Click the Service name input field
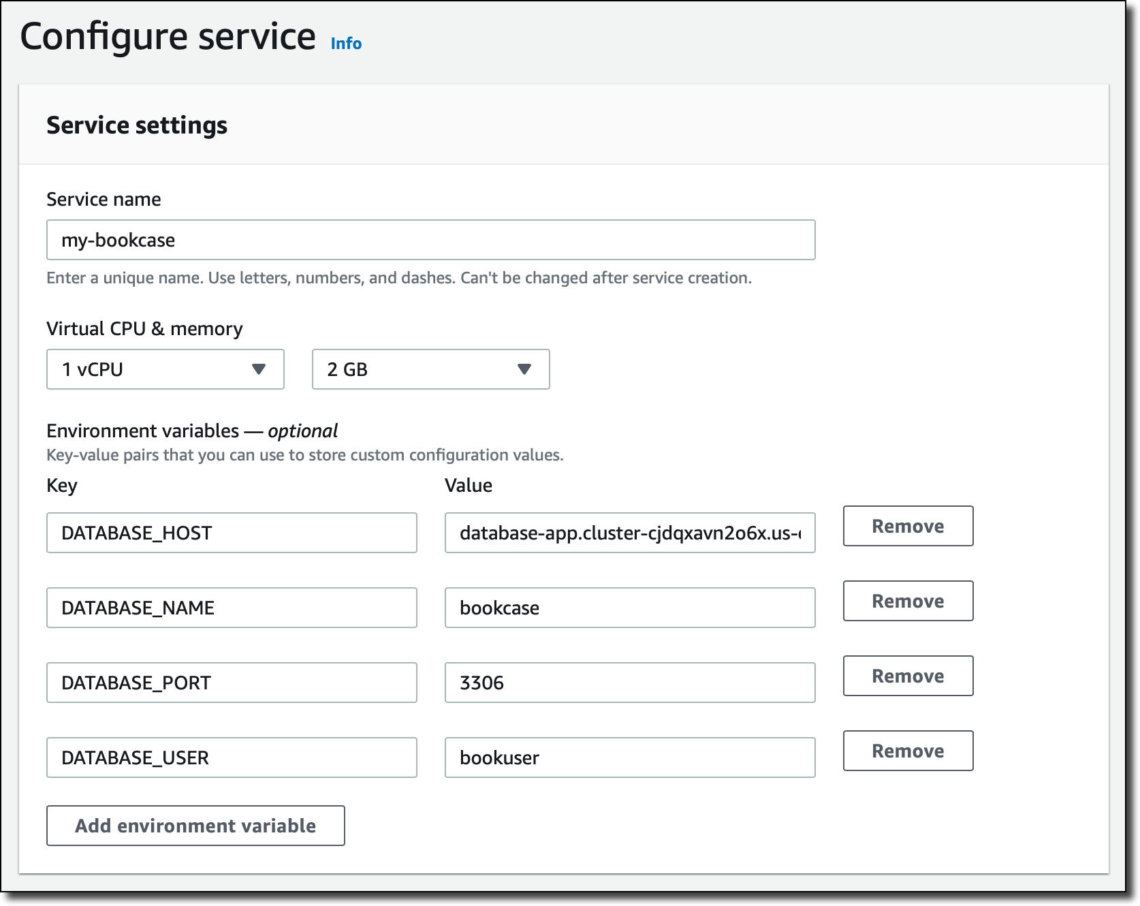The height and width of the screenshot is (906, 1140). pyautogui.click(x=430, y=240)
